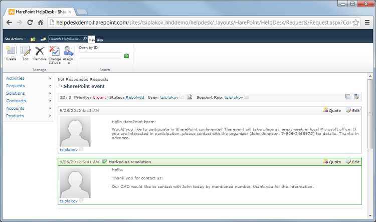Image resolution: width=376 pixels, height=222 pixels.
Task: Click the User tsiplakov link
Action: [x=169, y=97]
